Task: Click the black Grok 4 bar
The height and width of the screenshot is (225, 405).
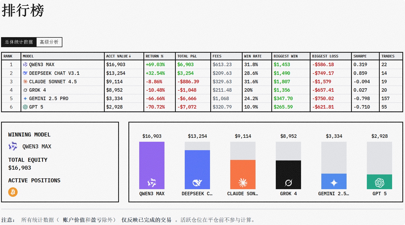Action: pyautogui.click(x=288, y=174)
